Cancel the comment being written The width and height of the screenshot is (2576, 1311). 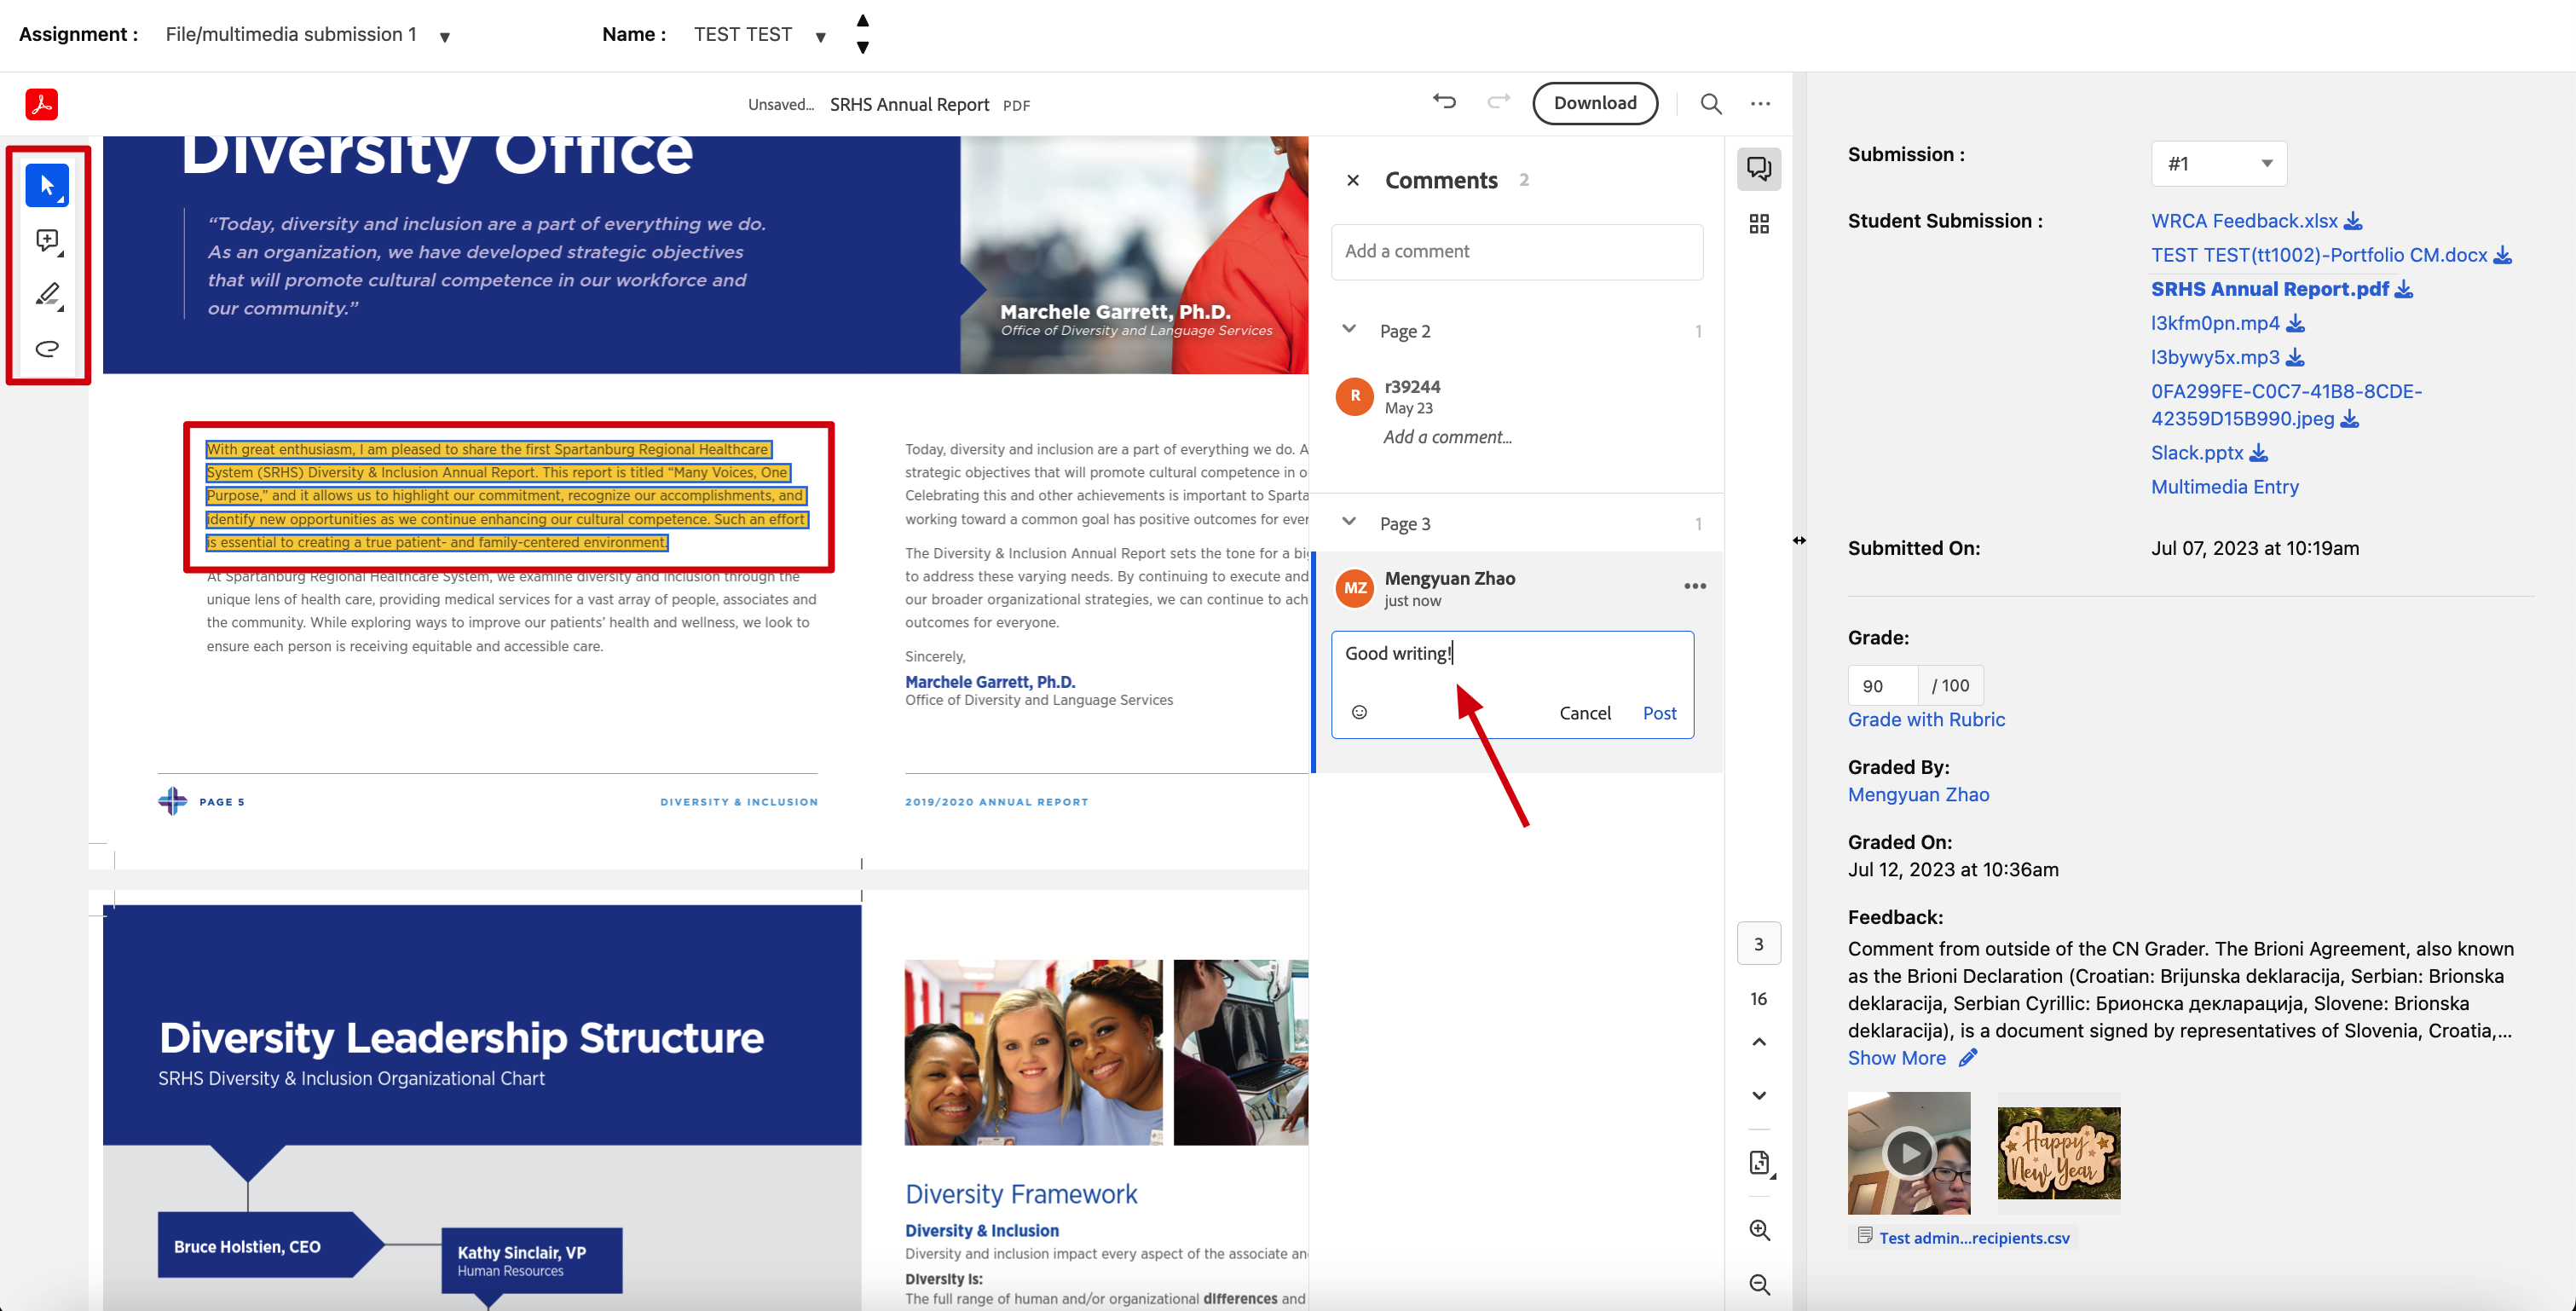point(1585,713)
